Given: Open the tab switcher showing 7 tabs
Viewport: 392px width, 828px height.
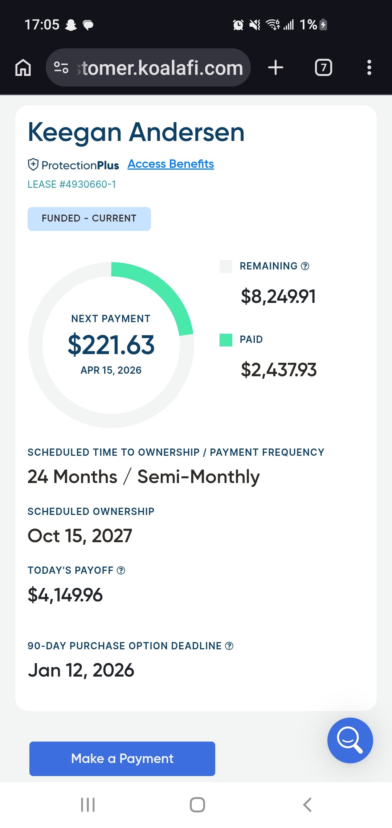Looking at the screenshot, I should (323, 68).
